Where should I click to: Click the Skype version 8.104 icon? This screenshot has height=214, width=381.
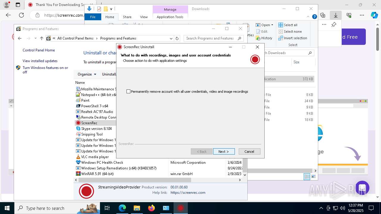click(78, 129)
